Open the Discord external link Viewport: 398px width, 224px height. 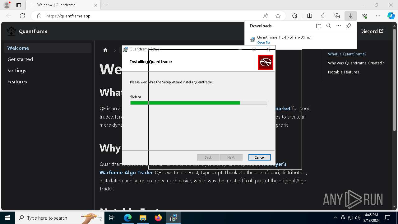tap(372, 31)
